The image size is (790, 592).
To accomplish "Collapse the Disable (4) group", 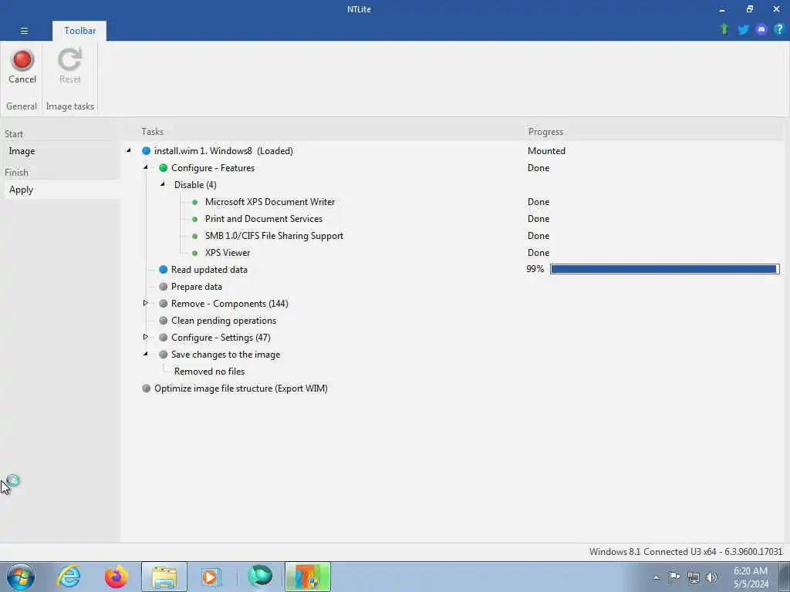I will (x=162, y=184).
